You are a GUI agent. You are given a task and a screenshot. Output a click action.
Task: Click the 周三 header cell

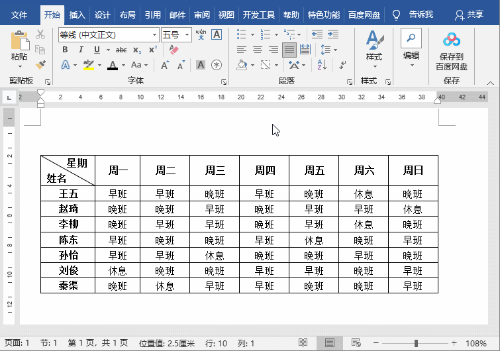215,171
